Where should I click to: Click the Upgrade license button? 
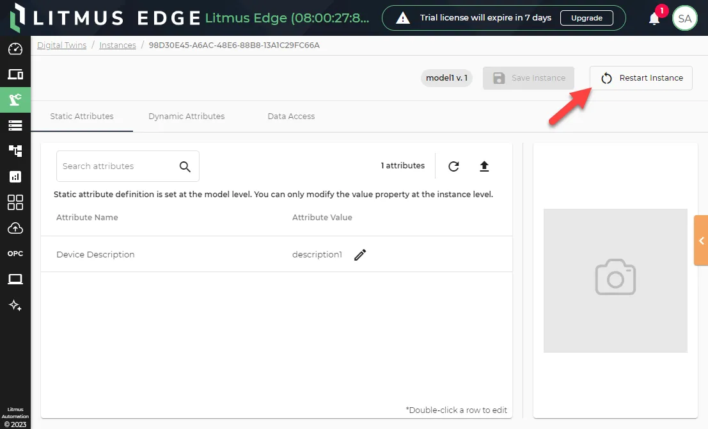[586, 18]
